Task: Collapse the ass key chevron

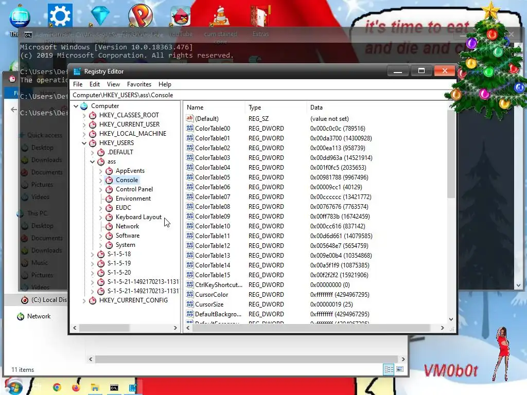Action: click(x=93, y=161)
